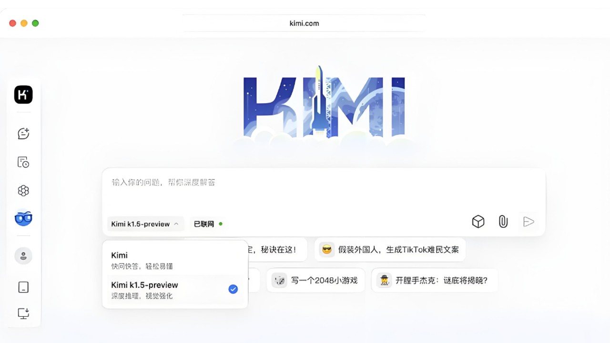Screen dimensions: 610x343
Task: Click the blue checkmark on k1.5-preview
Action: point(233,289)
